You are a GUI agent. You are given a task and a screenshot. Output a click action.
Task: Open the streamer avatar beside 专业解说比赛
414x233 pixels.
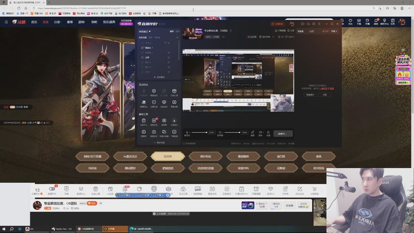point(37,205)
